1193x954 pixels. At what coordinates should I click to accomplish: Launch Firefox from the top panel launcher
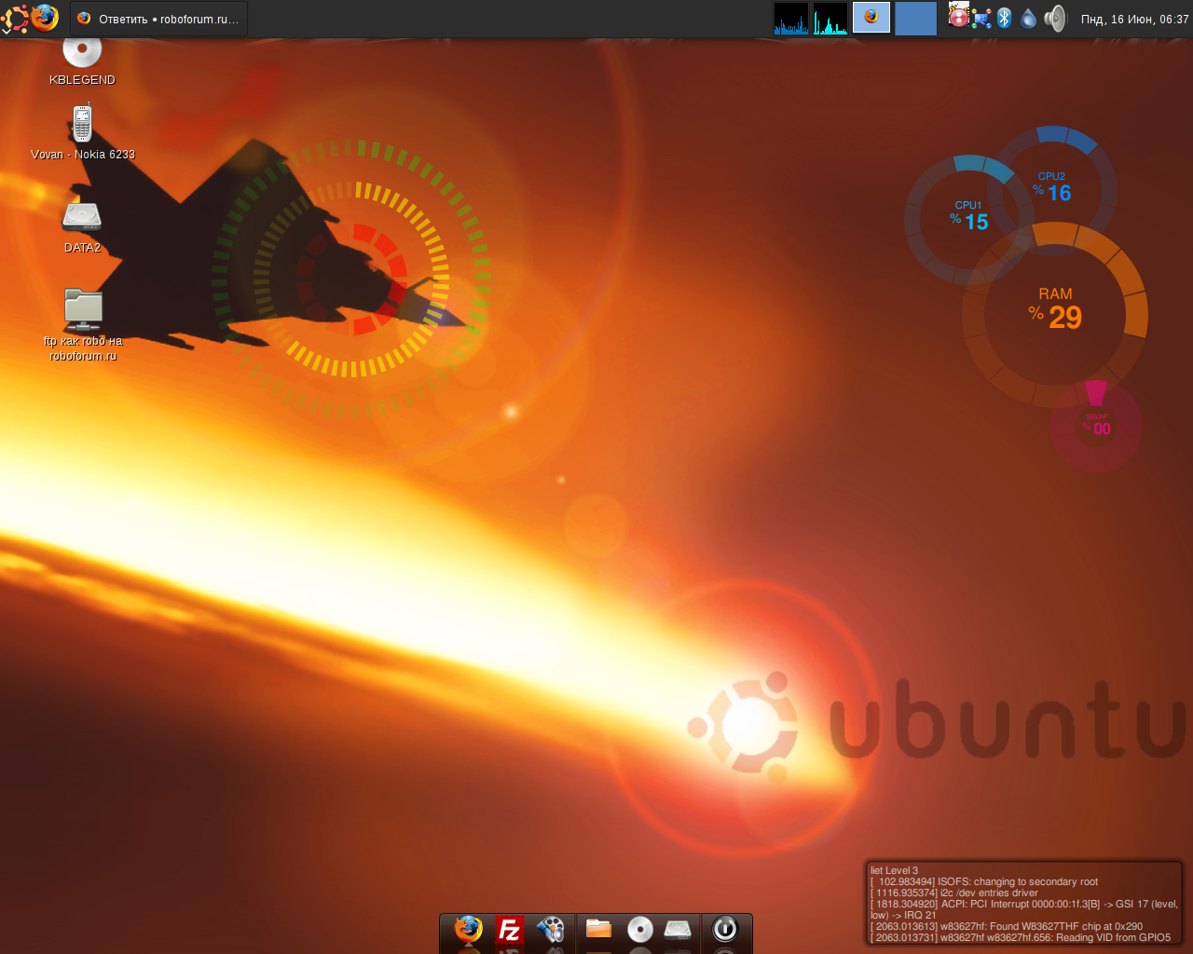pyautogui.click(x=44, y=18)
